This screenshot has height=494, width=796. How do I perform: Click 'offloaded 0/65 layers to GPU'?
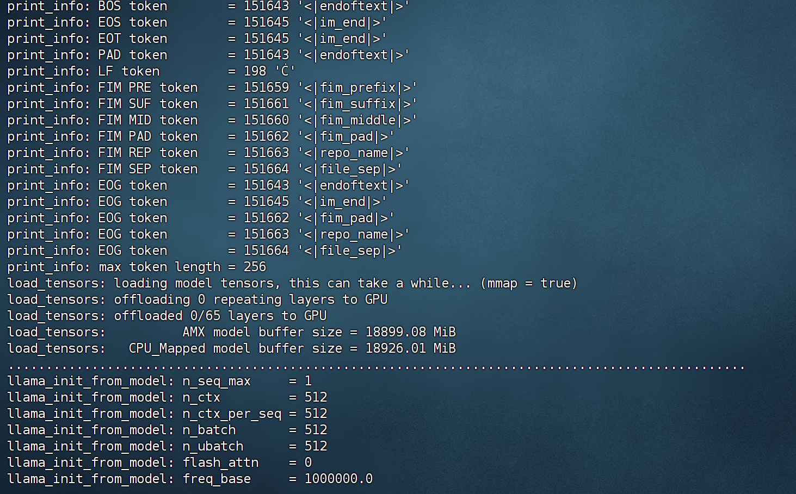pos(220,316)
